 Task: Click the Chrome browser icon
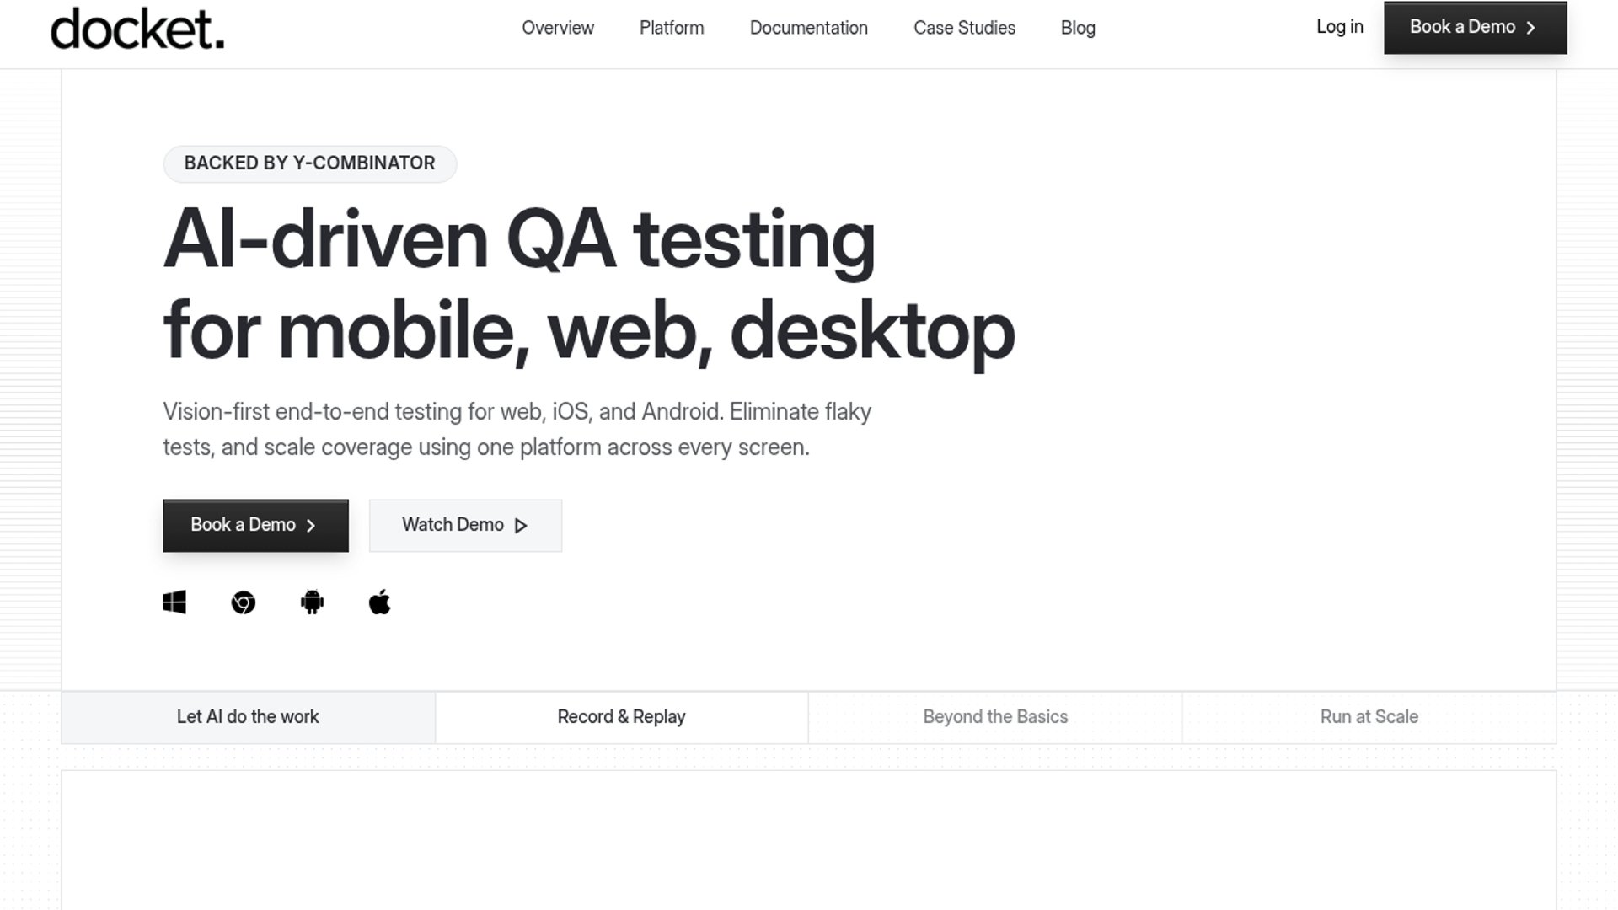pyautogui.click(x=243, y=602)
